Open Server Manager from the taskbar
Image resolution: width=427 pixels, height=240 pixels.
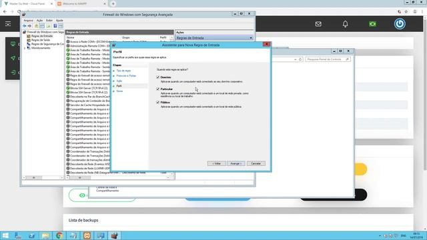point(18,235)
